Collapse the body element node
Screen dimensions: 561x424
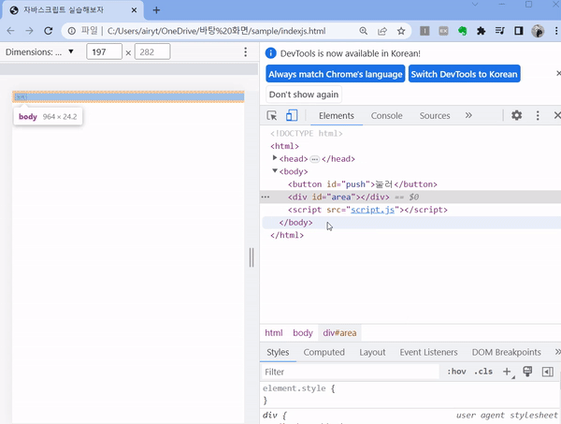click(x=274, y=171)
